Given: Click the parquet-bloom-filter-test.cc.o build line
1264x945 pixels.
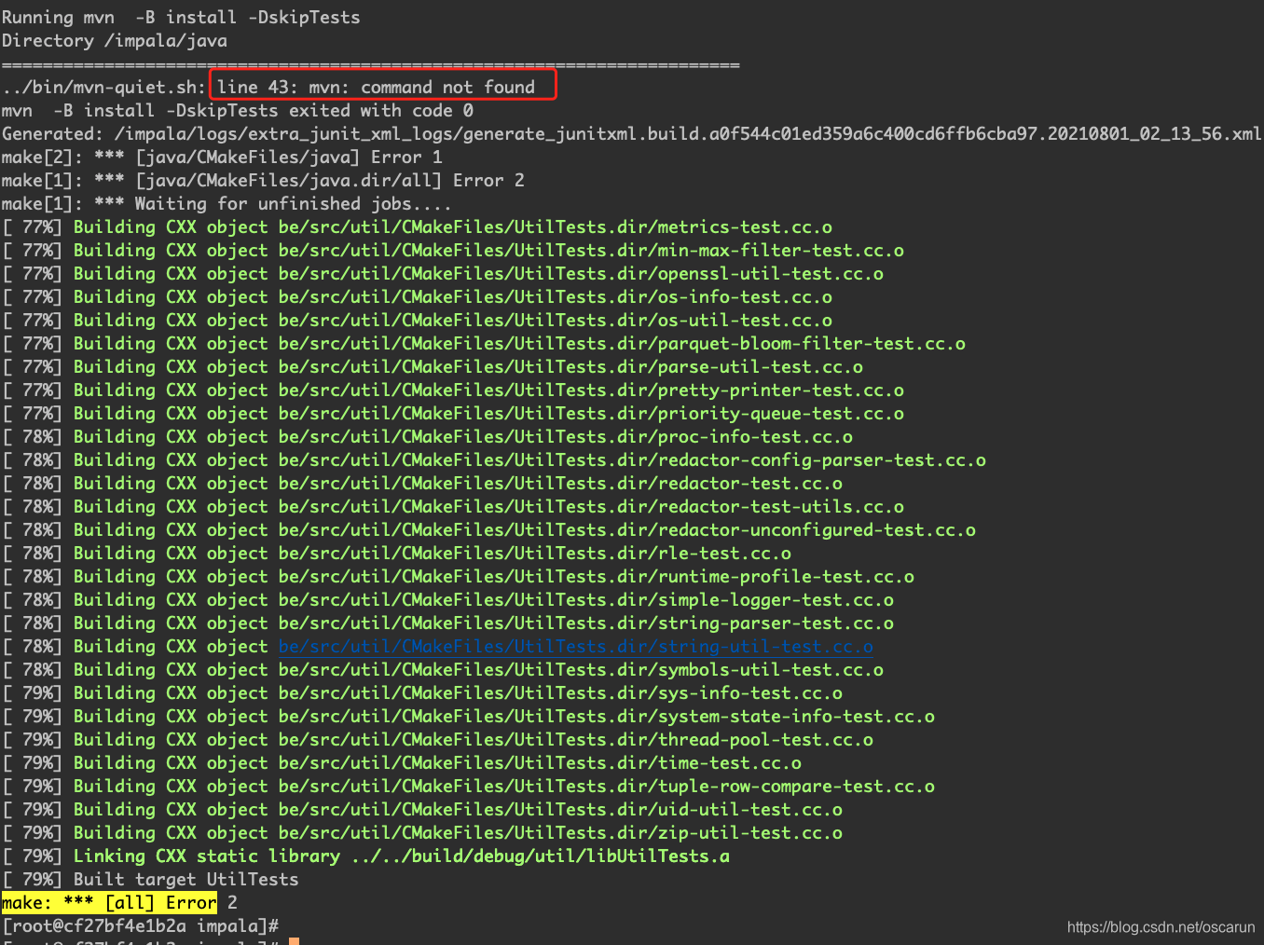Looking at the screenshot, I should tap(484, 344).
